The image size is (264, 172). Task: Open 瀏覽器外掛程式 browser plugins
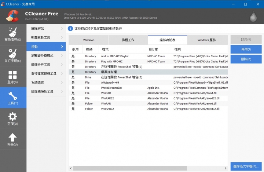(46, 56)
